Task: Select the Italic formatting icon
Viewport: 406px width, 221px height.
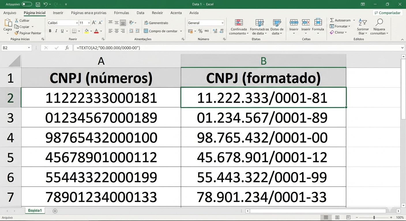Action: pos(56,31)
